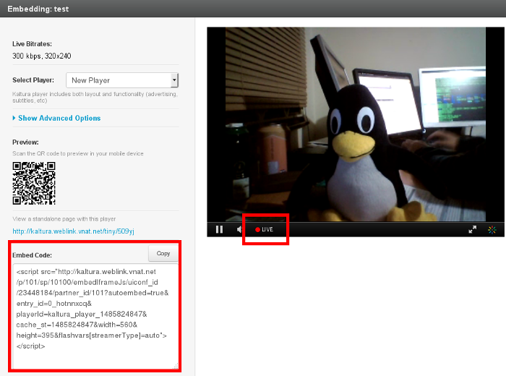The height and width of the screenshot is (376, 506).
Task: Click the '300 kbps, 320x240' bitrate text
Action: [42, 56]
